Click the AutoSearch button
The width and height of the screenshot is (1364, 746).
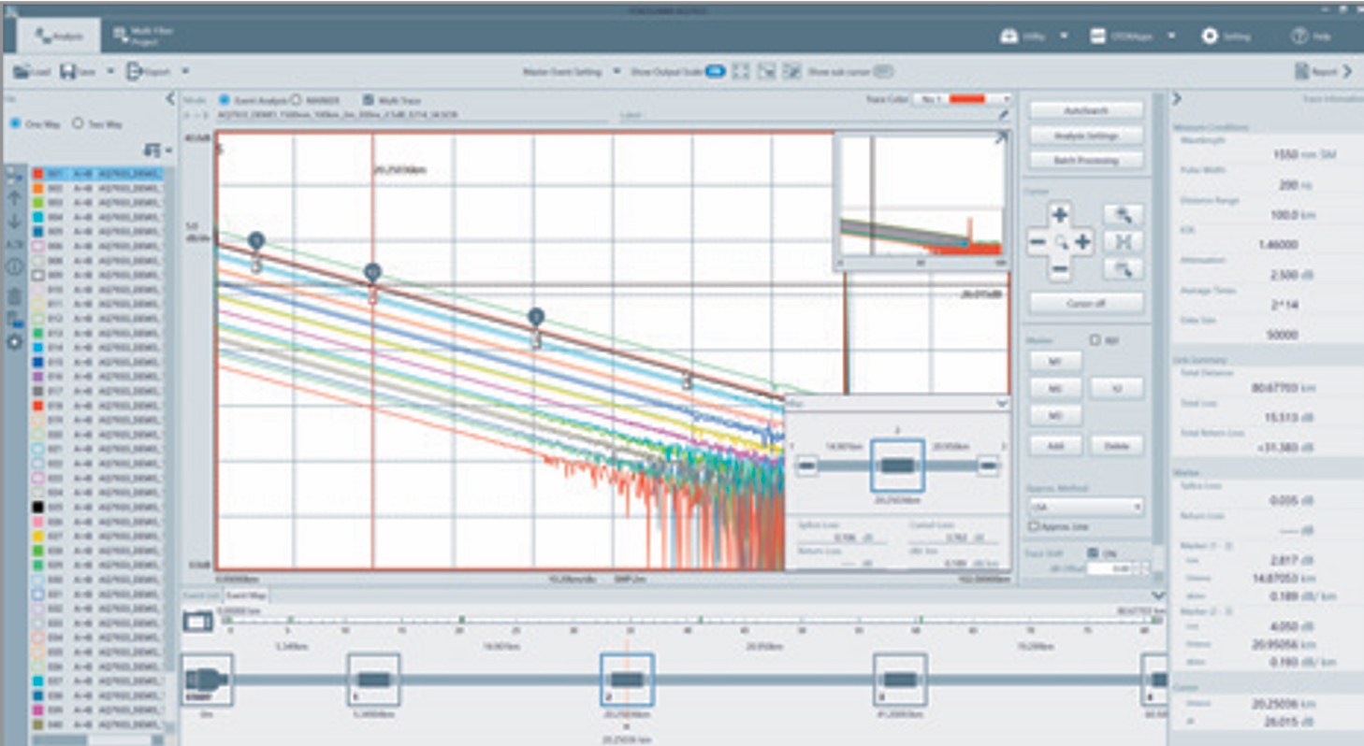click(x=1086, y=110)
